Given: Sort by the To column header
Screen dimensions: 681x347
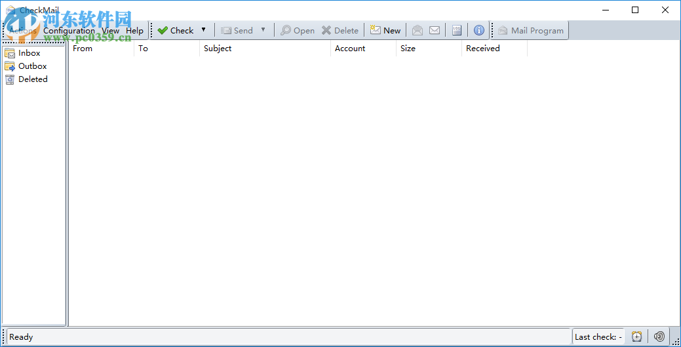Looking at the screenshot, I should click(x=166, y=49).
